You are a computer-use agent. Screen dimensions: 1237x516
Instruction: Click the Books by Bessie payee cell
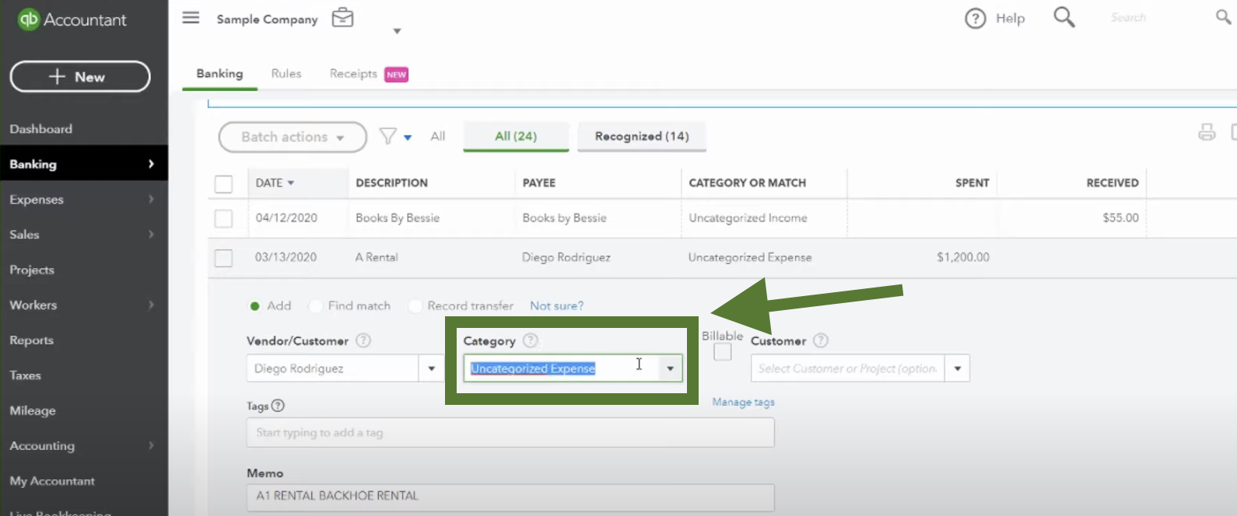point(564,218)
